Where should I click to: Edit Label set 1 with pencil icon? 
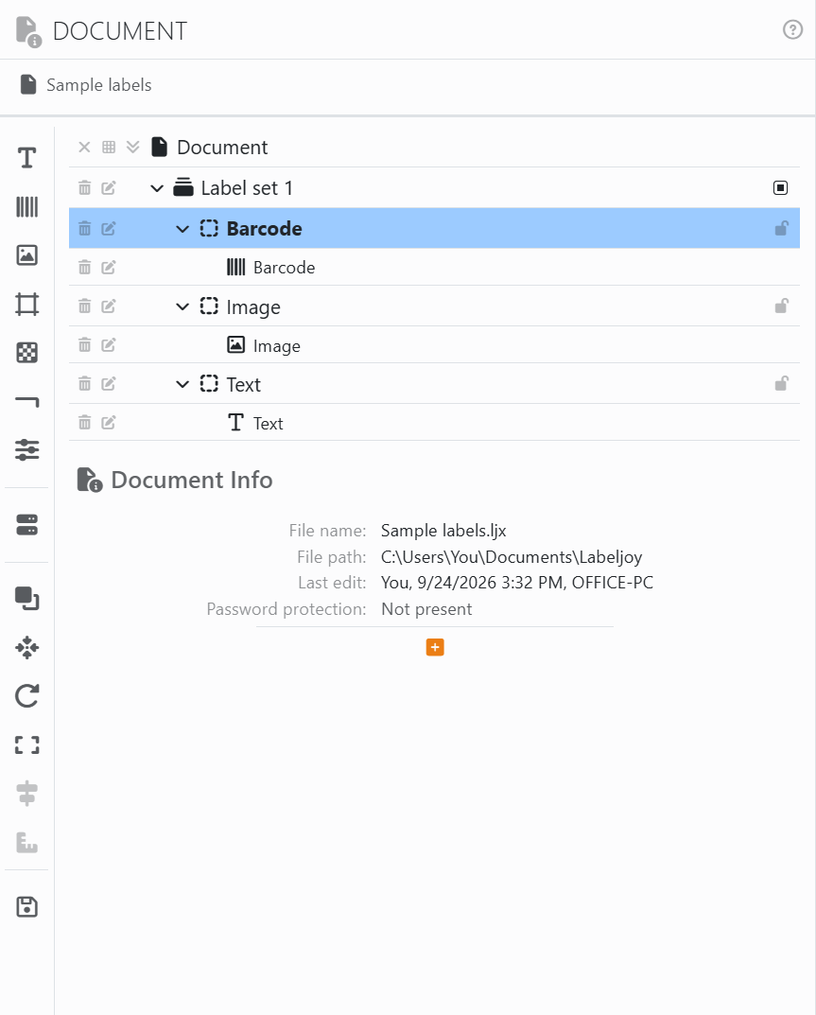pyautogui.click(x=109, y=187)
